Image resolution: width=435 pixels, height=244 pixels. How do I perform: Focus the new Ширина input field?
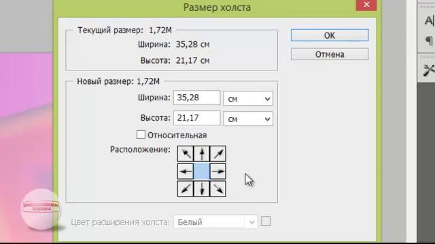197,98
